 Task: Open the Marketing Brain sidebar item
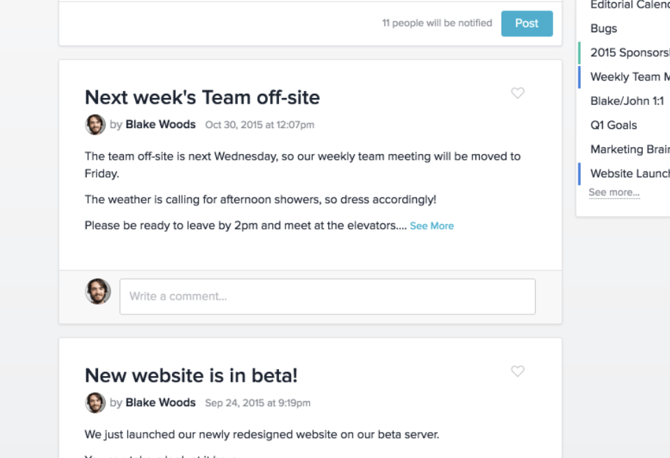(x=630, y=149)
